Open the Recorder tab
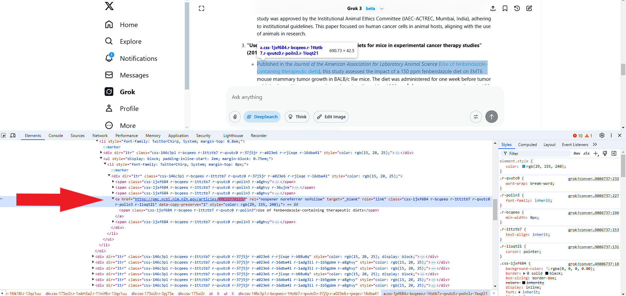 (259, 136)
